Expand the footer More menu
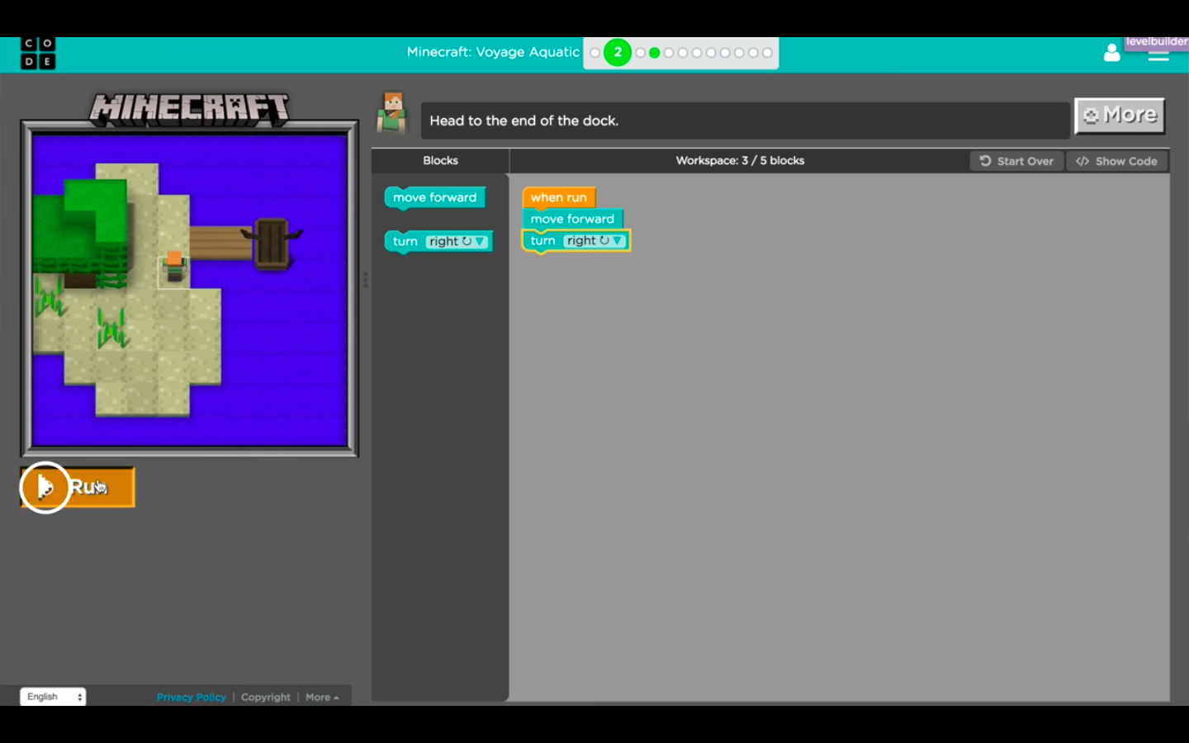This screenshot has height=743, width=1189. [322, 698]
